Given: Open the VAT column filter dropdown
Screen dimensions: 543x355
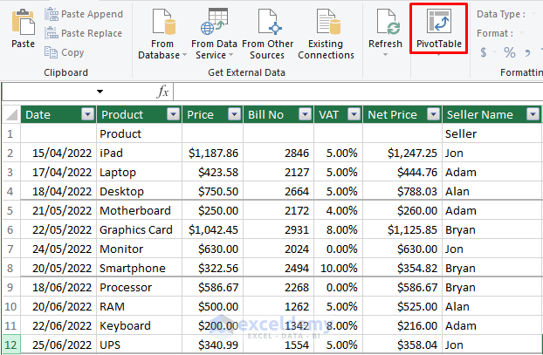Looking at the screenshot, I should (x=353, y=114).
